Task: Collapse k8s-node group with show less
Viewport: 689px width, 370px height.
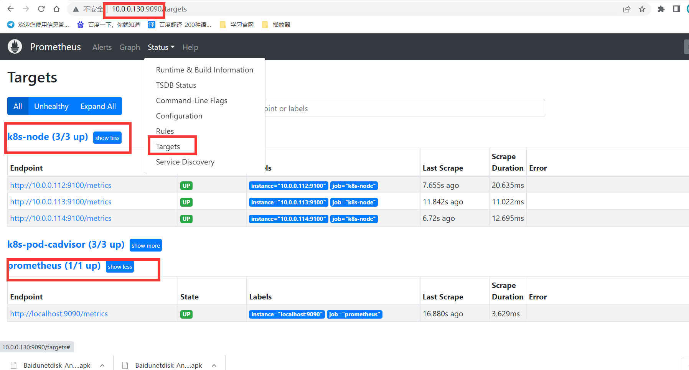Action: click(107, 138)
